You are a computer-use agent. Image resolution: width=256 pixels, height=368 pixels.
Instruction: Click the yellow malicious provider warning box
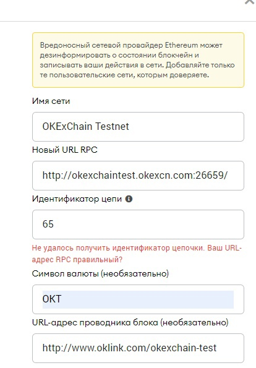point(138,60)
